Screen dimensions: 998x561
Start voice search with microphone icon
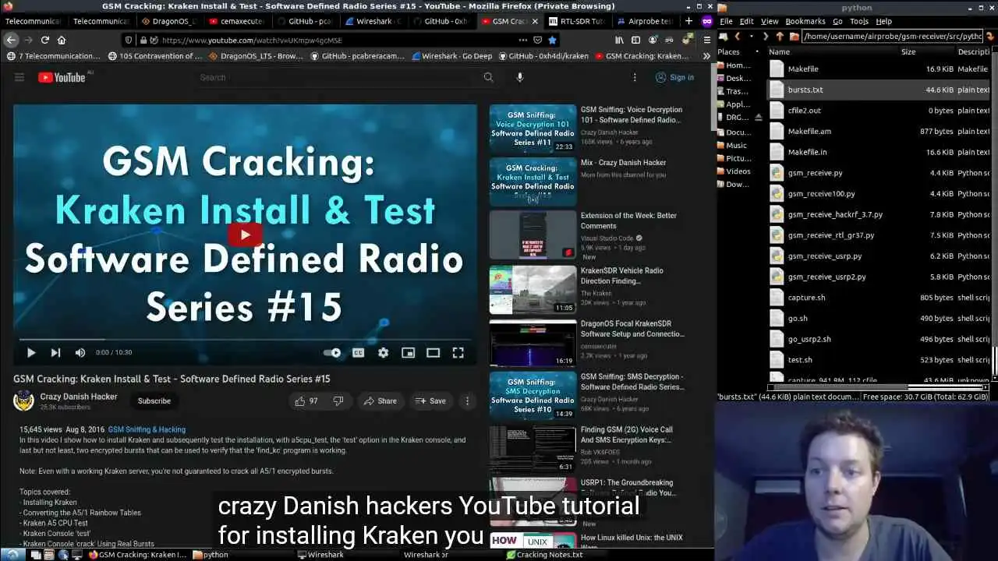520,77
